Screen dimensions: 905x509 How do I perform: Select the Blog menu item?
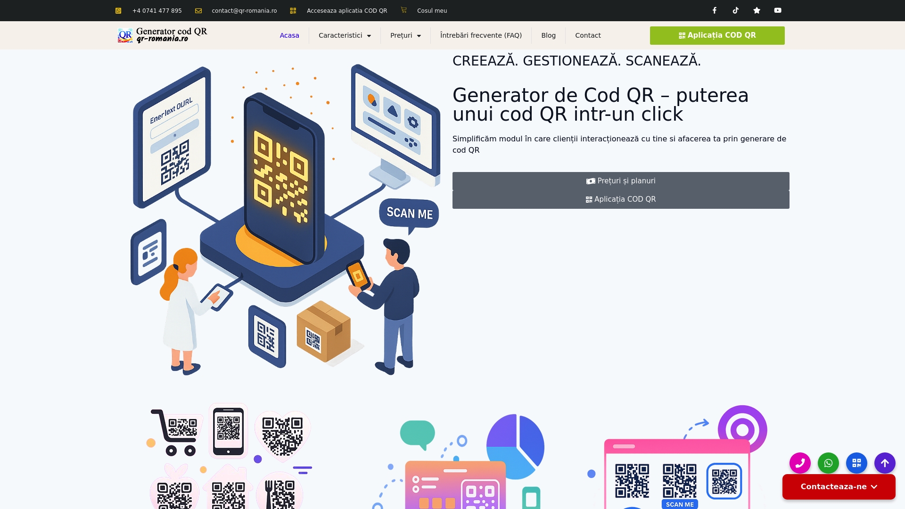549,35
